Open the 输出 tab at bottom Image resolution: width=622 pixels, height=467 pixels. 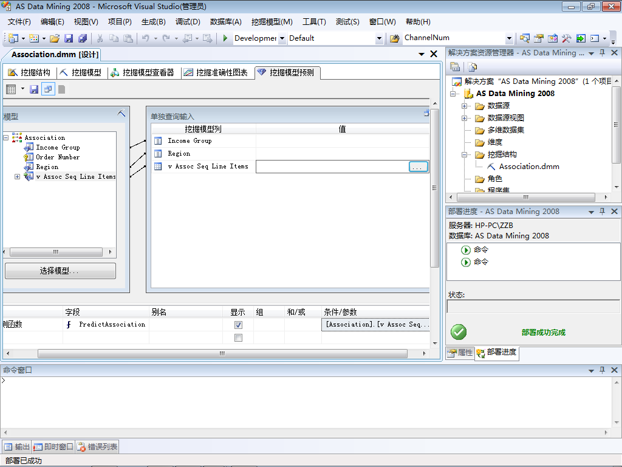coord(16,447)
